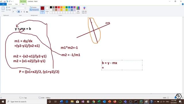
Task: Open the Calibri font family dropdown
Action: click(25, 8)
